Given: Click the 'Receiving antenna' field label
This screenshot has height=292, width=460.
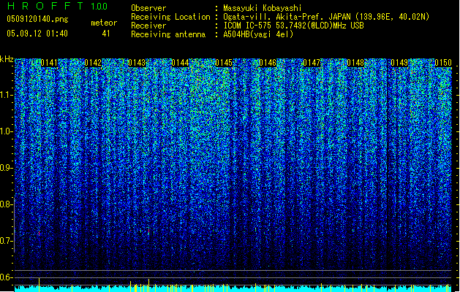Looking at the screenshot, I should (168, 34).
